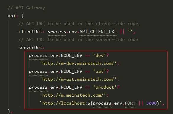Viewport: 173px width, 114px height.
Task: Click NODE_ENV in the 'uat' condition
Action: pyautogui.click(x=72, y=72)
